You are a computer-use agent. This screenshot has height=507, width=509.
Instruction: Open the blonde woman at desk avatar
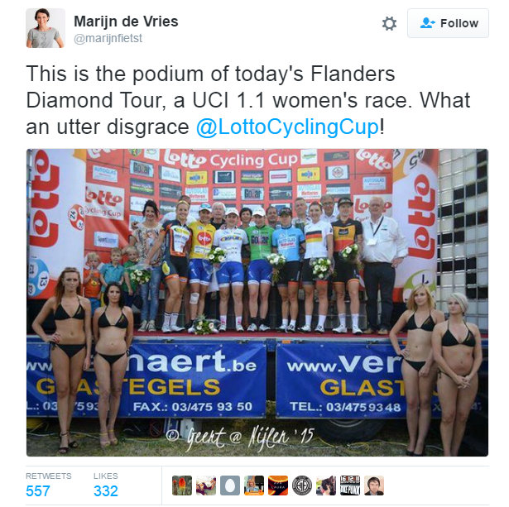(254, 485)
